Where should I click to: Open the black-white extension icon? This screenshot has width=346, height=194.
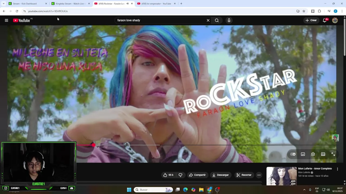tap(313, 11)
